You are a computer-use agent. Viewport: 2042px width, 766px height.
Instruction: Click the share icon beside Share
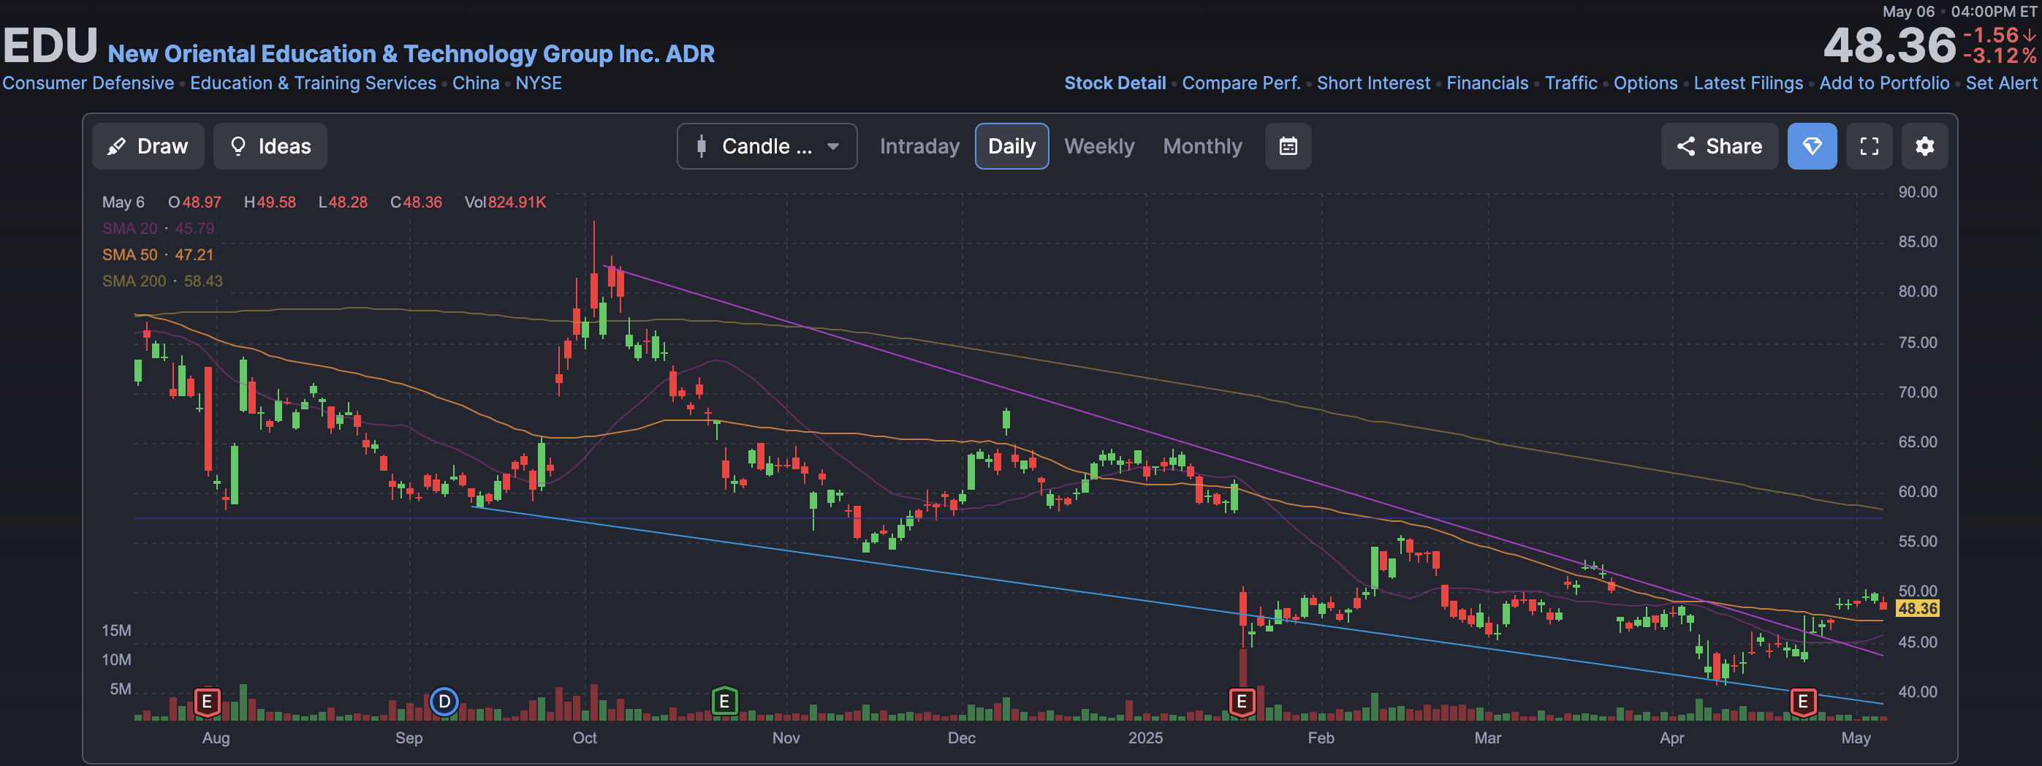[x=1686, y=146]
